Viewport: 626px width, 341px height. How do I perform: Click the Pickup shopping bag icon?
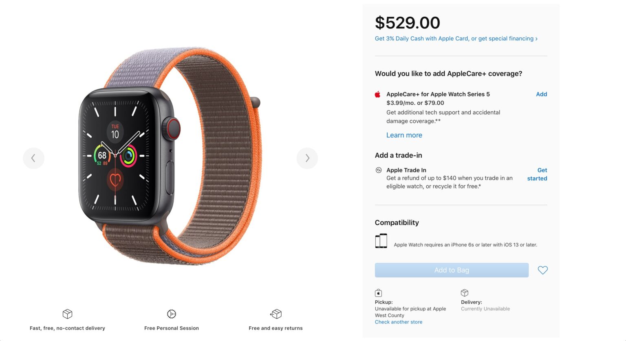click(x=378, y=293)
